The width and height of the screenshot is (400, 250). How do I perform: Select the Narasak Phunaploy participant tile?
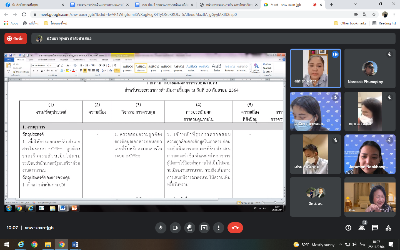(370, 69)
